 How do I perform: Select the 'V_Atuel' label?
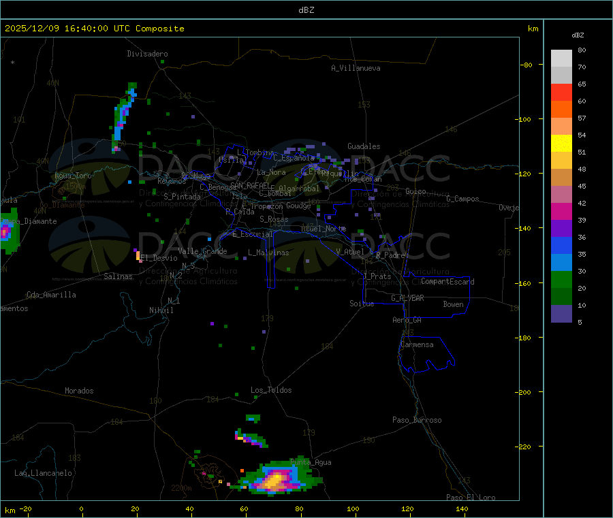pos(350,252)
